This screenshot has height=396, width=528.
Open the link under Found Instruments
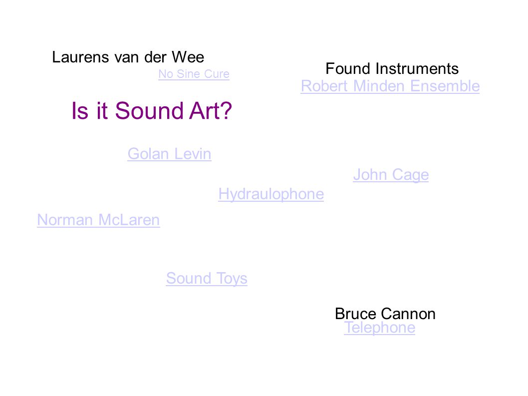pyautogui.click(x=390, y=86)
